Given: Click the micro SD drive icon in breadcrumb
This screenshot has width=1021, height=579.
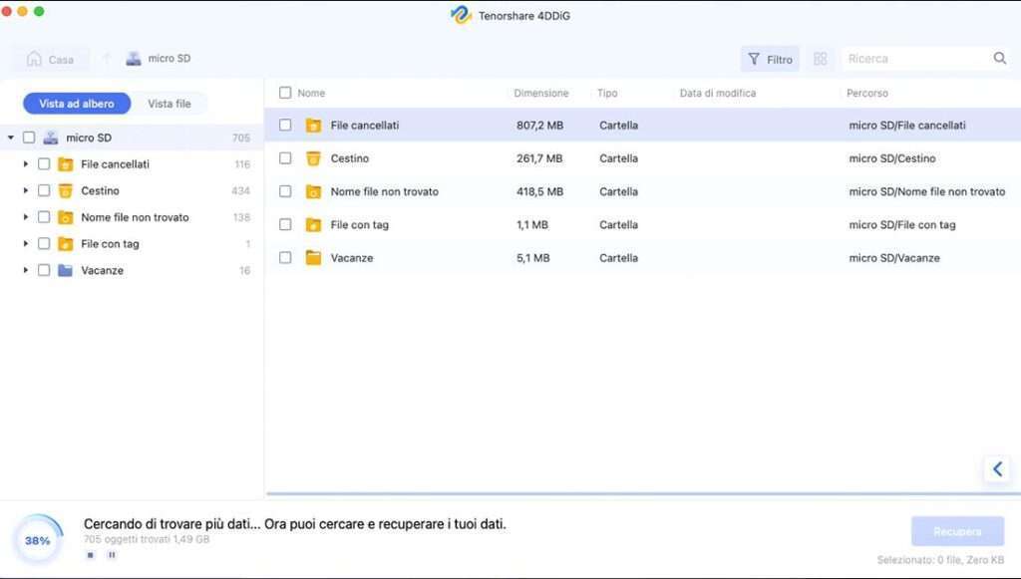Looking at the screenshot, I should pos(134,59).
